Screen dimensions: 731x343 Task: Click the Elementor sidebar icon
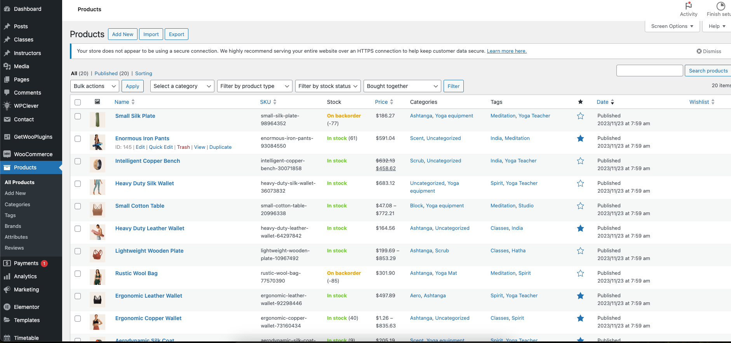coord(7,307)
